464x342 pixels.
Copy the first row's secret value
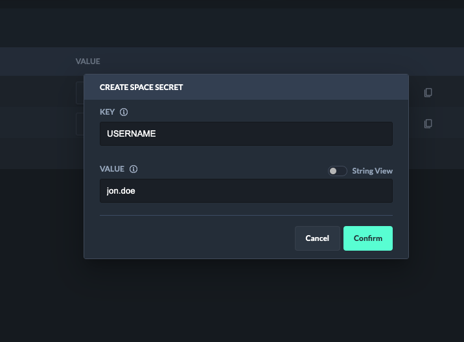(x=428, y=93)
